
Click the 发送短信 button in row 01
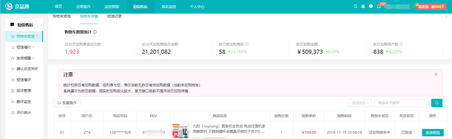433,132
